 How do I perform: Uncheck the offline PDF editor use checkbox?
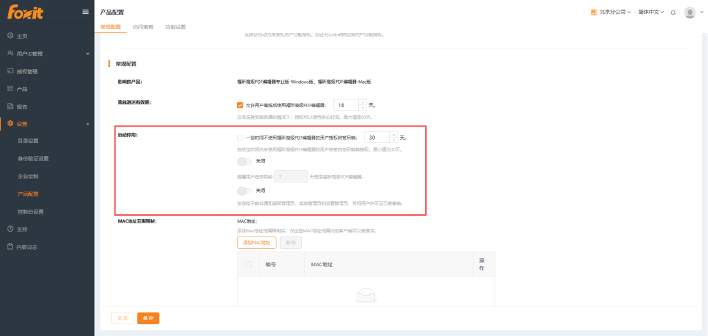click(240, 105)
